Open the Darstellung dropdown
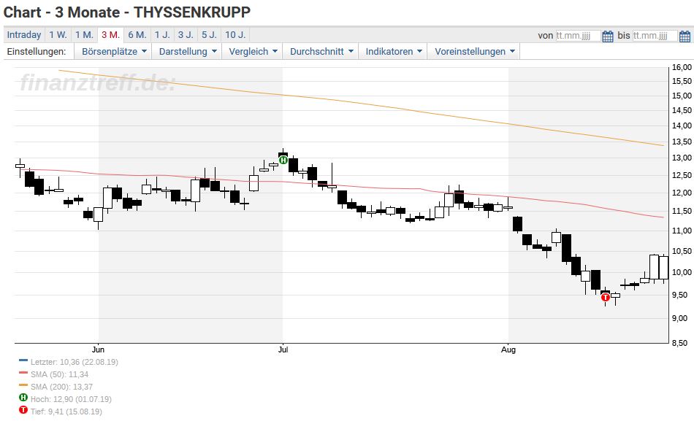 point(188,51)
